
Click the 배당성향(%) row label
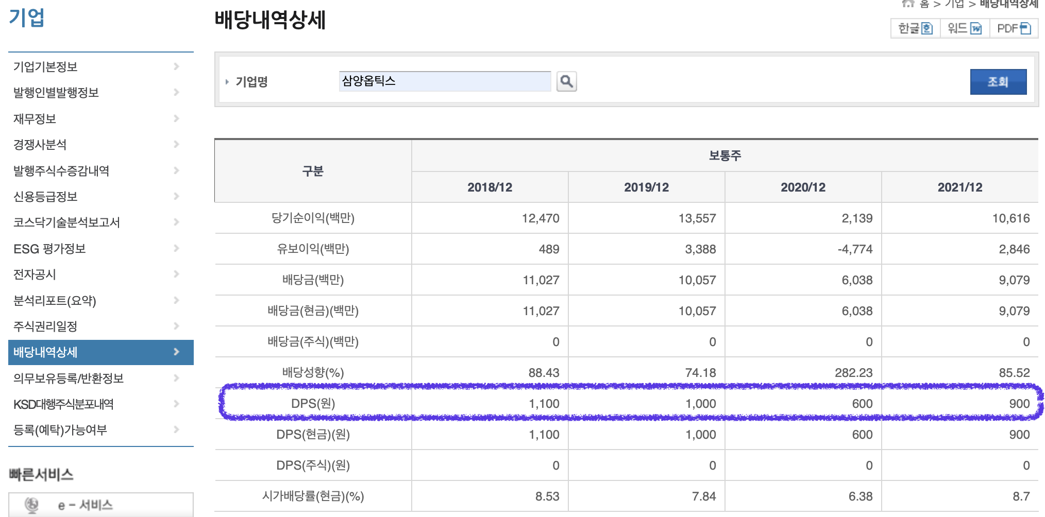[x=313, y=372]
